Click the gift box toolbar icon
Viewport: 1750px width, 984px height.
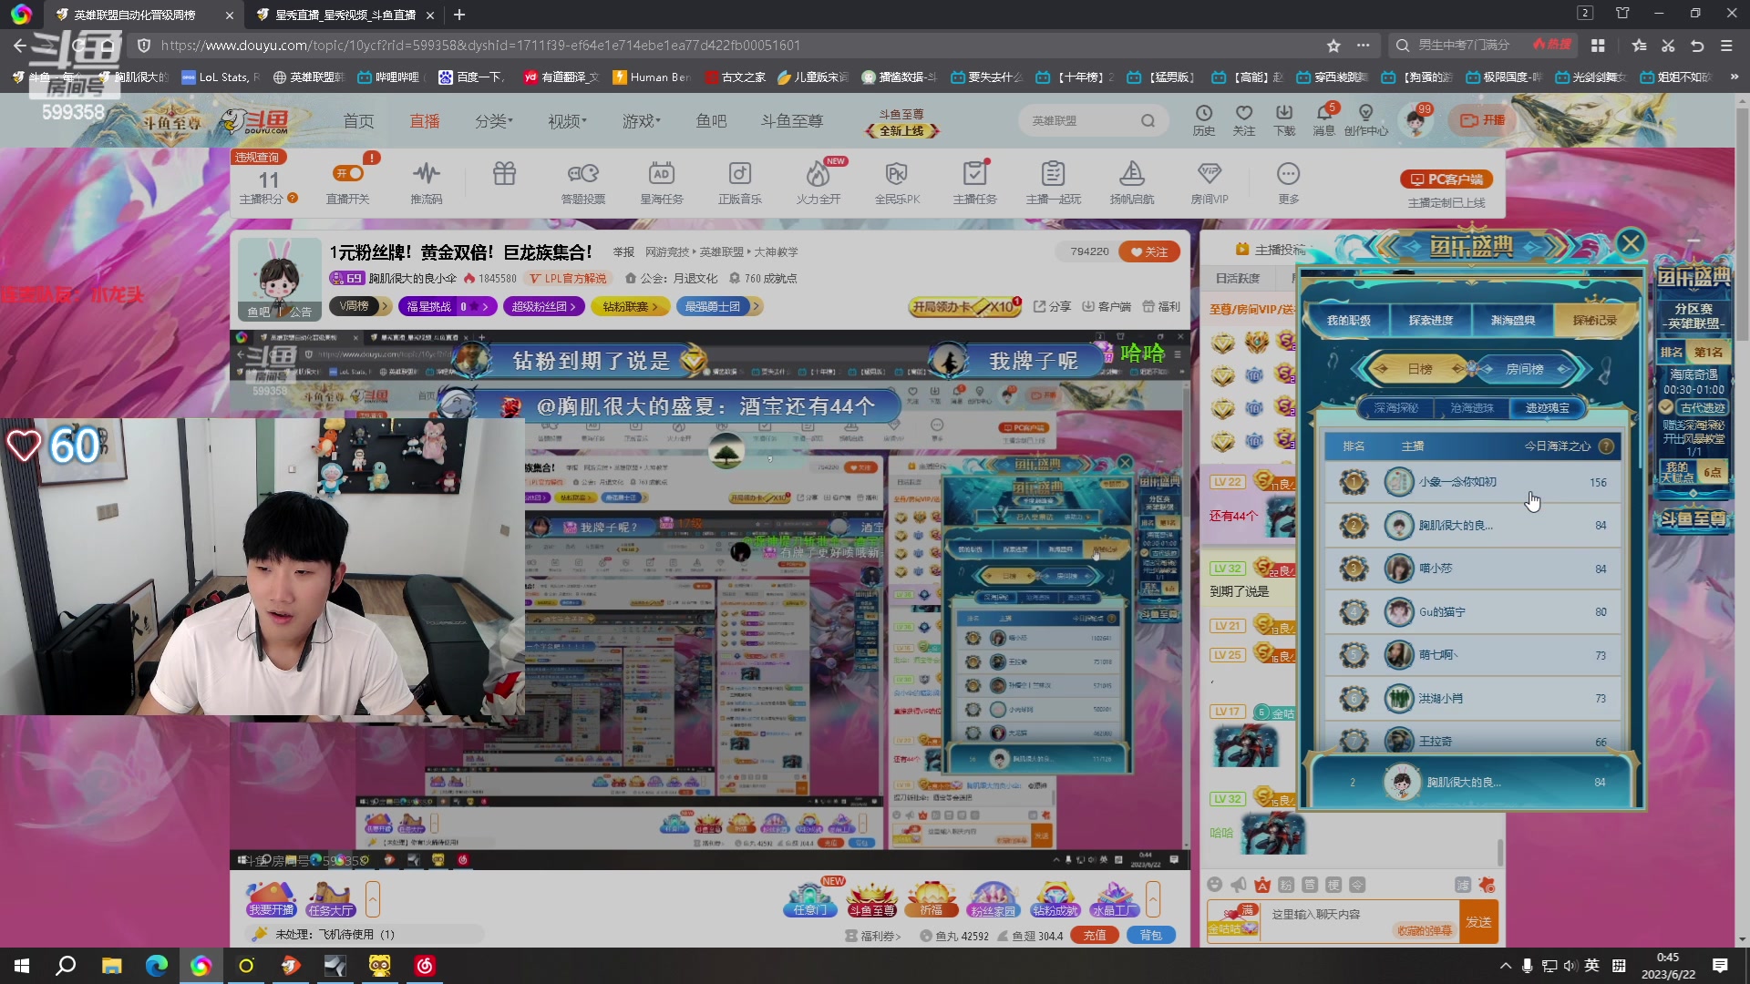click(504, 173)
